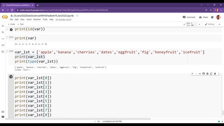224x126 pixels.
Task: Click the connection status green dot
Action: 219,121
